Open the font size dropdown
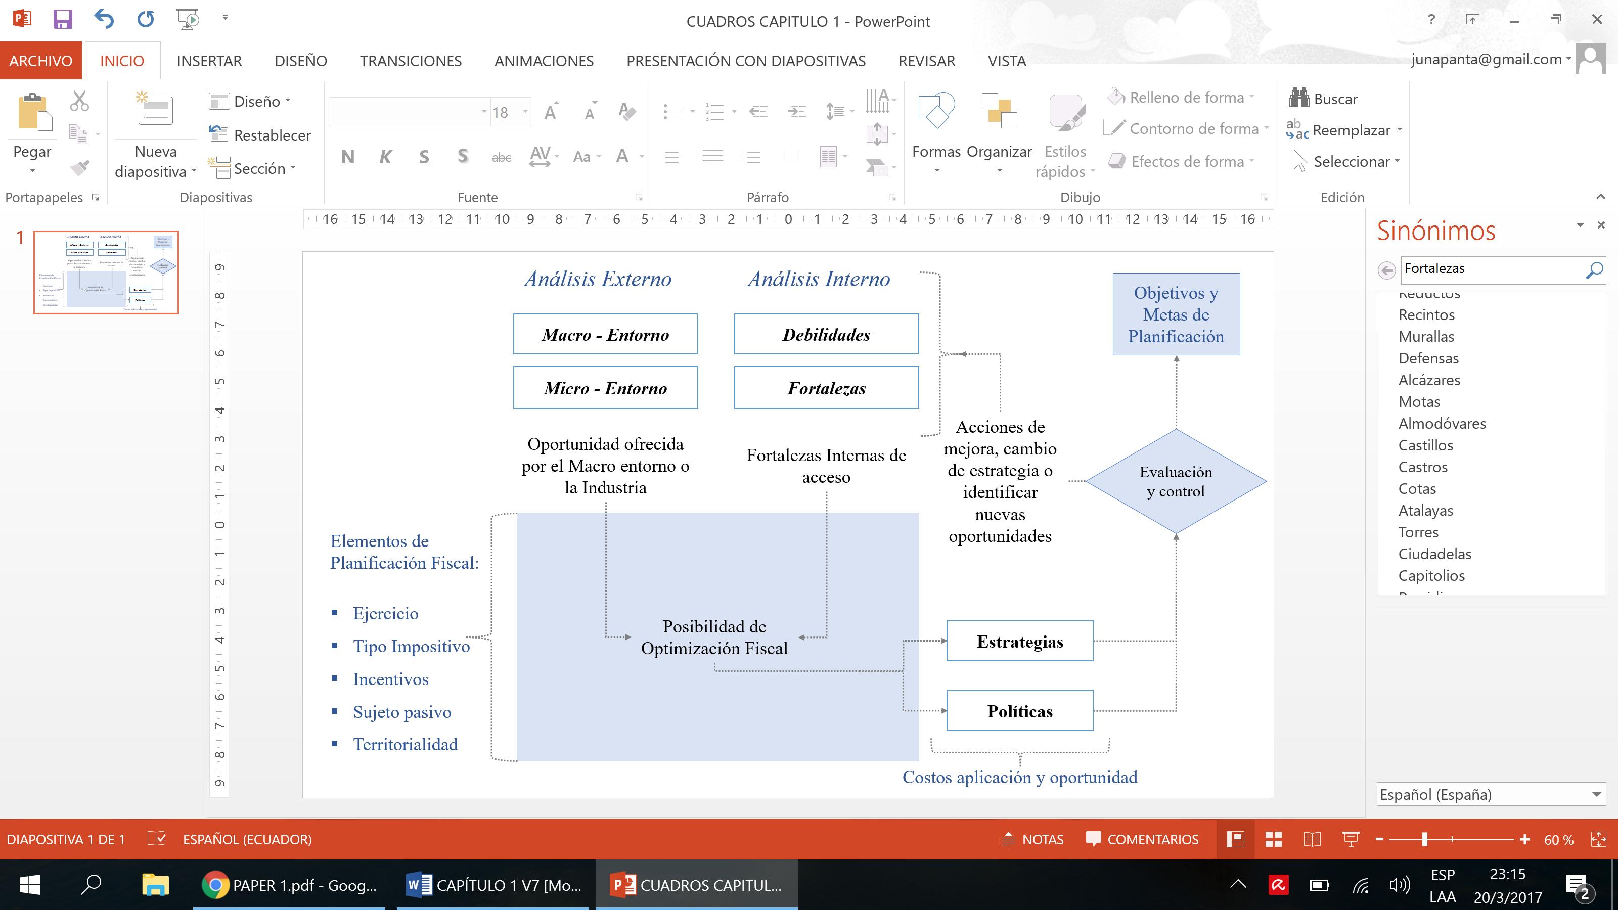 coord(525,112)
